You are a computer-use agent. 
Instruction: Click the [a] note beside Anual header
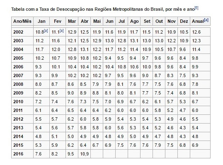coord(206,20)
